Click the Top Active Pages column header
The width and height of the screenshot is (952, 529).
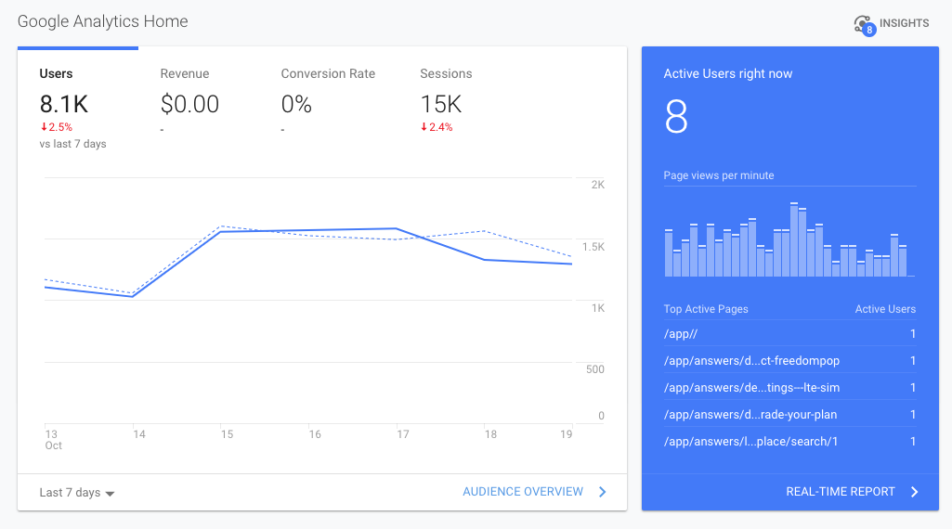pos(706,309)
